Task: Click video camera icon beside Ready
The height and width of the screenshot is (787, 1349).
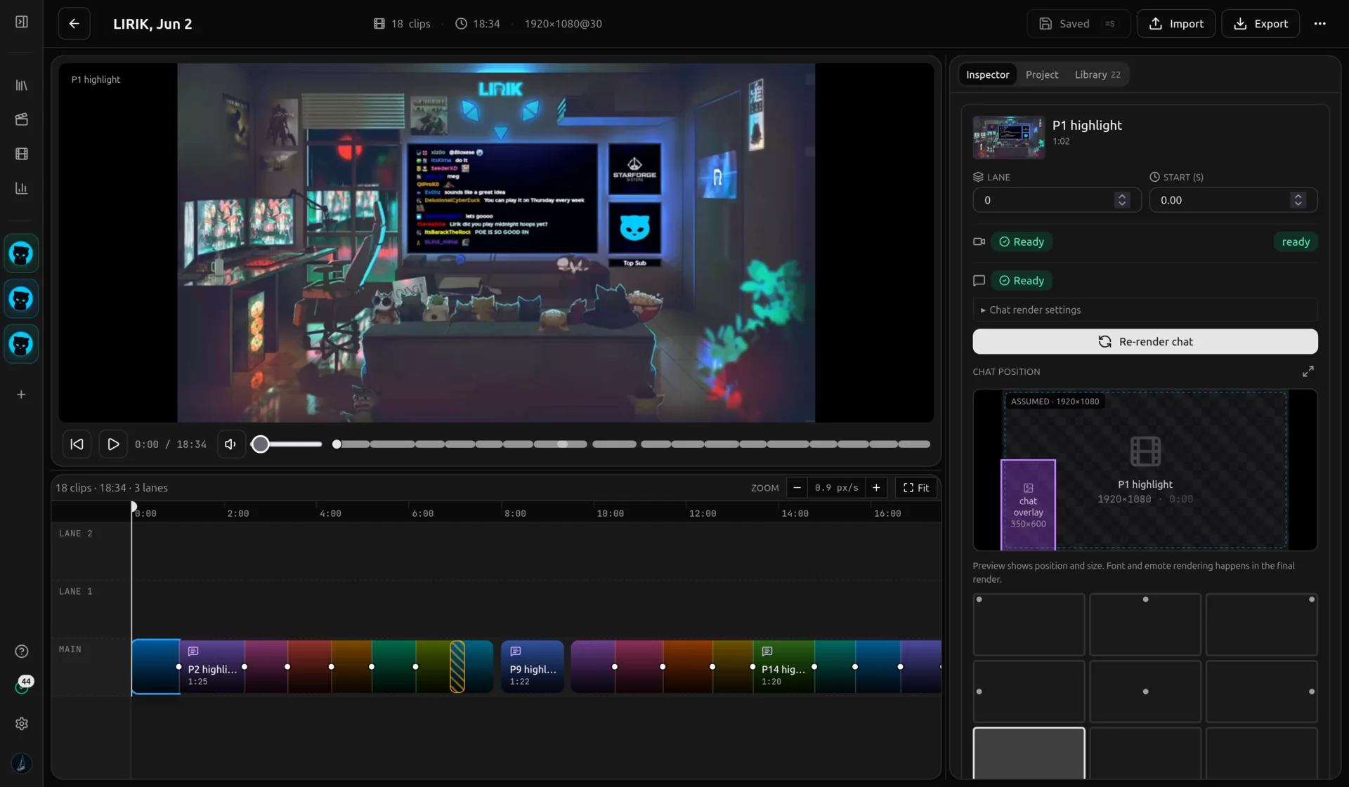Action: 979,242
